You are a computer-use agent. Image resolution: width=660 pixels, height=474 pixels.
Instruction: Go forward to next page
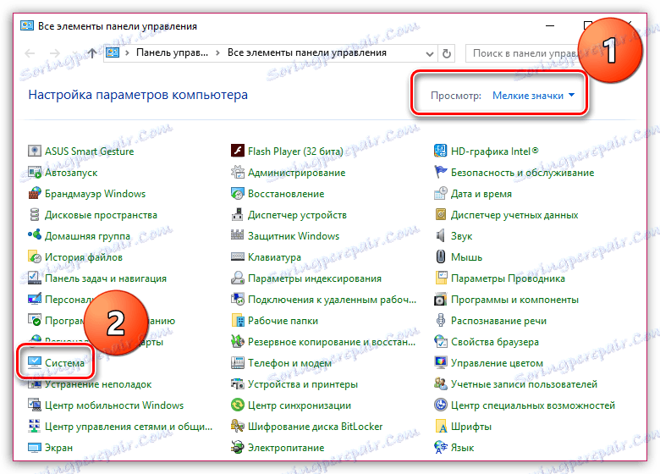click(55, 53)
